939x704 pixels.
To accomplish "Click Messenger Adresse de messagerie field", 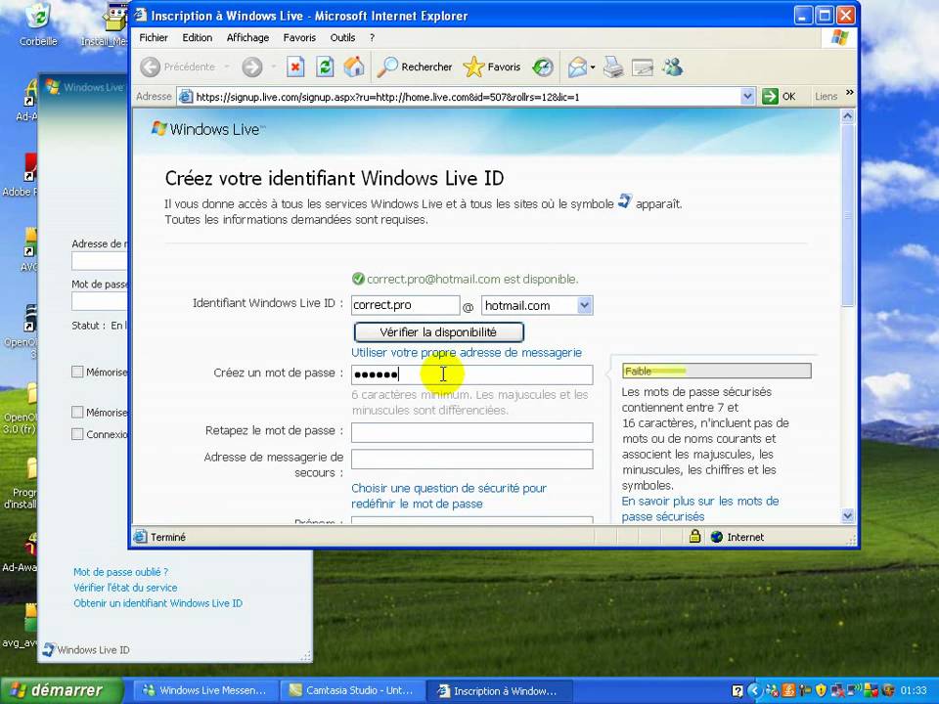I will point(100,261).
